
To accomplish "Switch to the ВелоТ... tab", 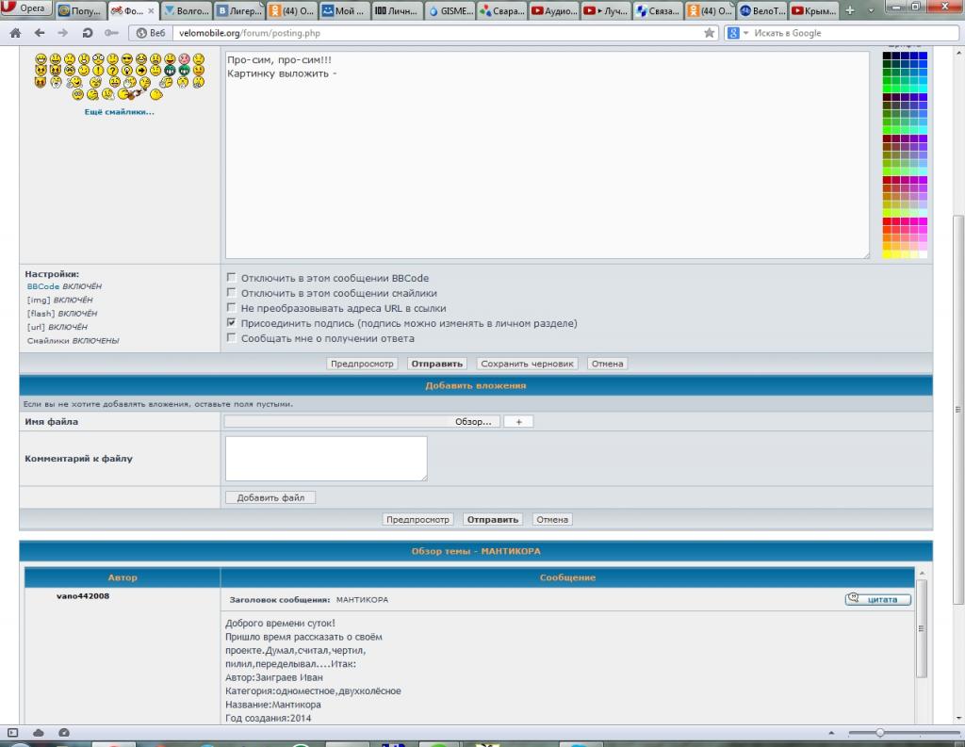I will coord(763,10).
